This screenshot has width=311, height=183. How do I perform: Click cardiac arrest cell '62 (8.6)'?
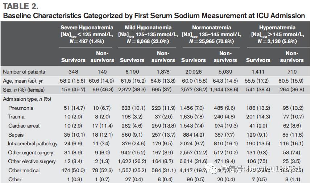[x=292, y=126]
